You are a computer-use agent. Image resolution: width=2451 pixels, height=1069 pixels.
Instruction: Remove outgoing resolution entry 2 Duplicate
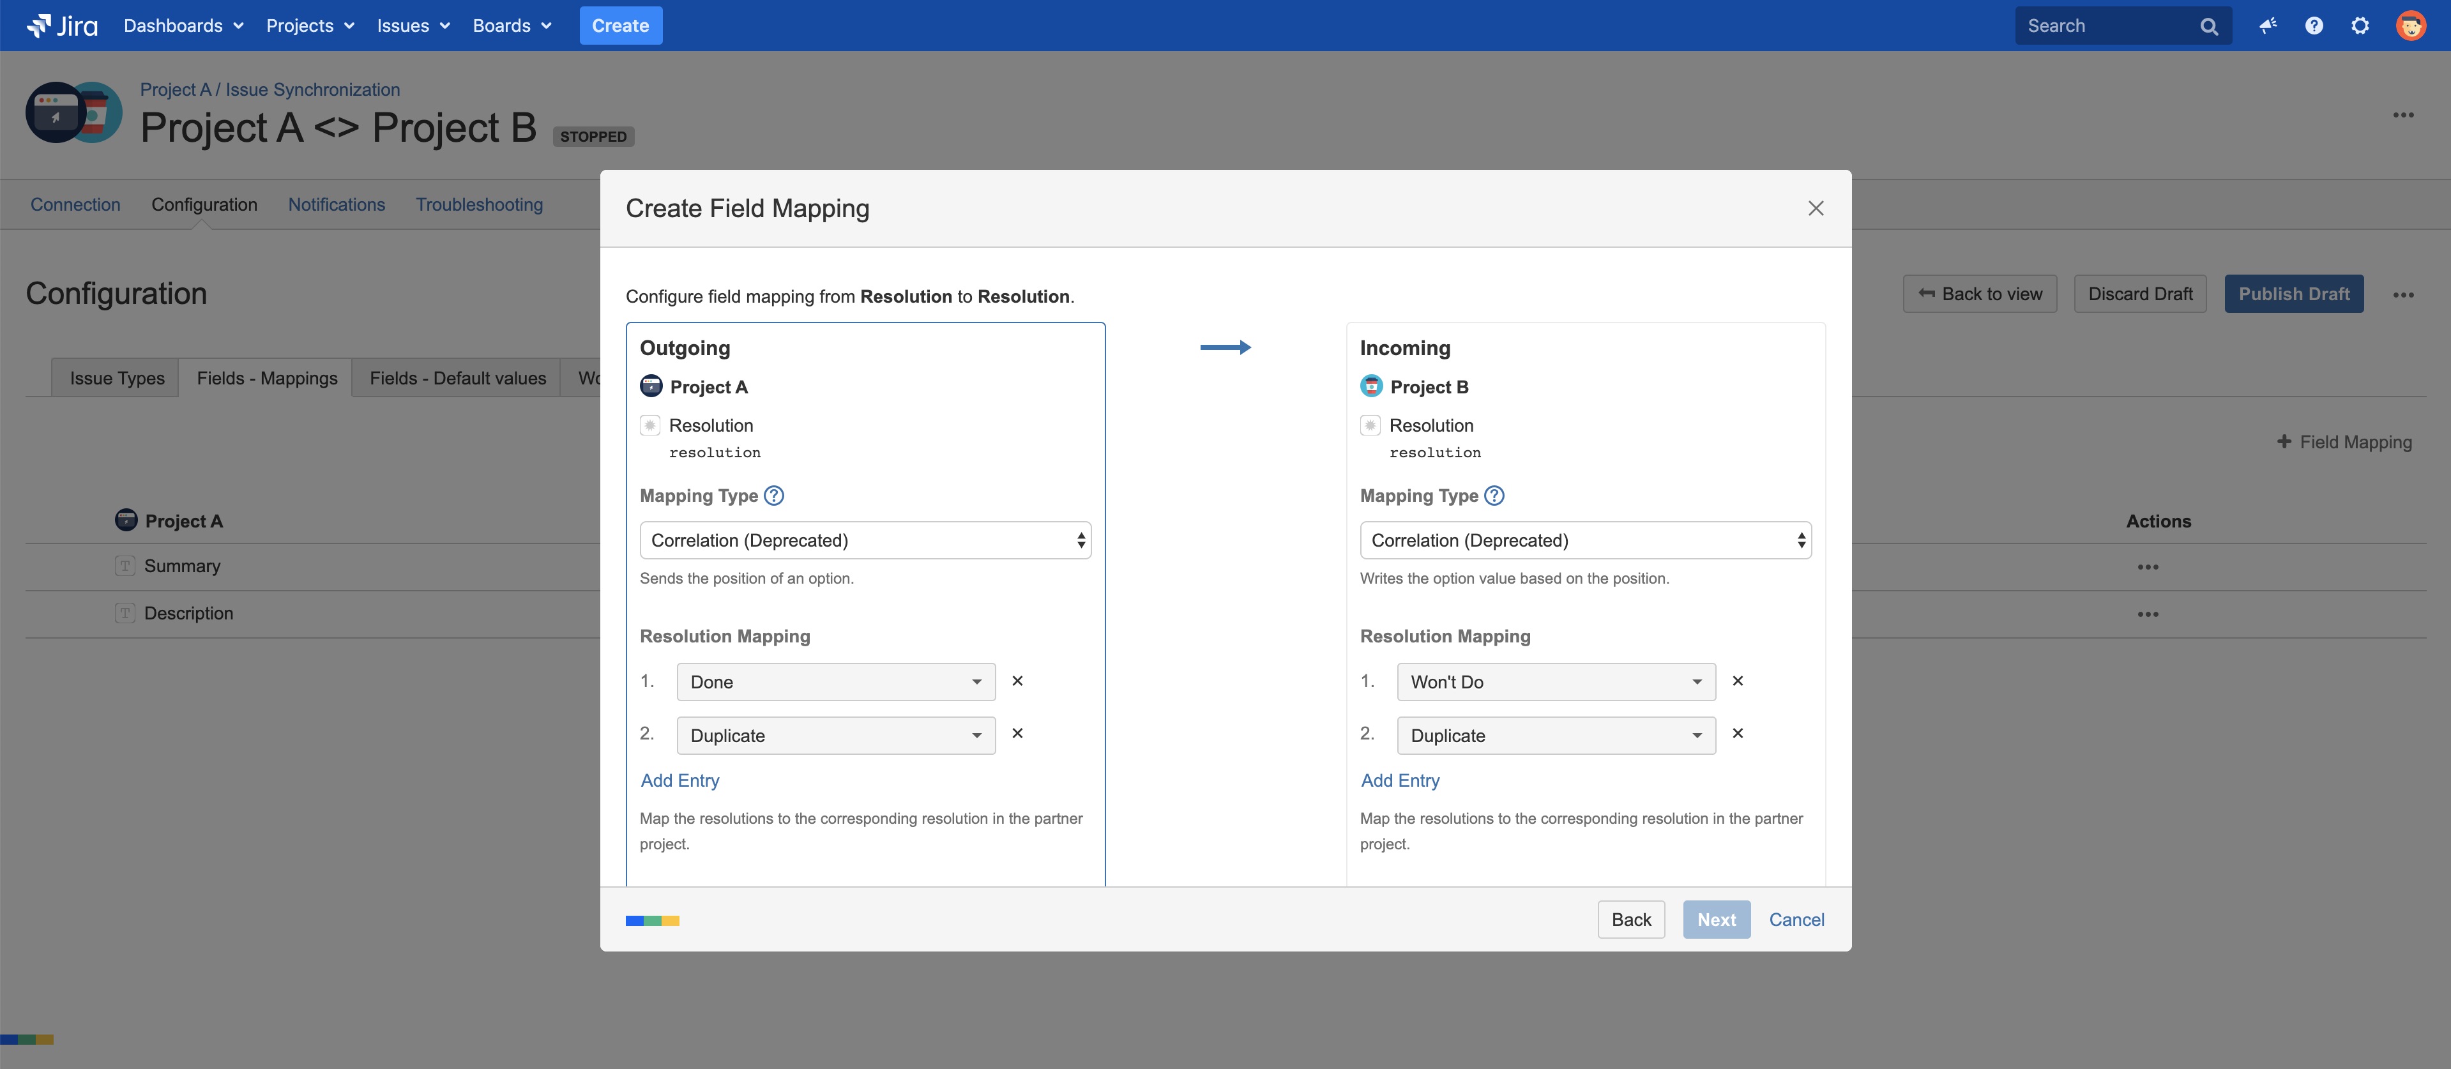pos(1017,733)
